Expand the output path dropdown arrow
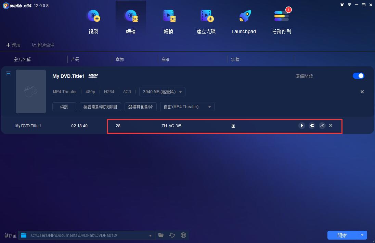 (x=150, y=235)
